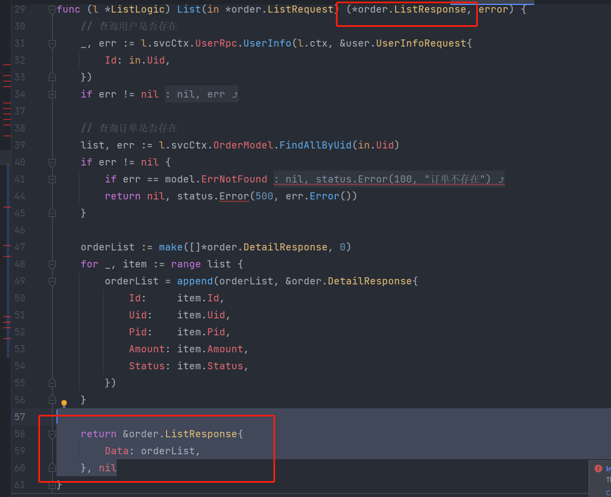
Task: Click 'status.Error(500' on line 44
Action: click(x=225, y=196)
